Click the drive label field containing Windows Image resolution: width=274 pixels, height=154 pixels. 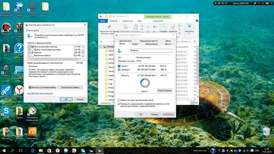click(151, 50)
